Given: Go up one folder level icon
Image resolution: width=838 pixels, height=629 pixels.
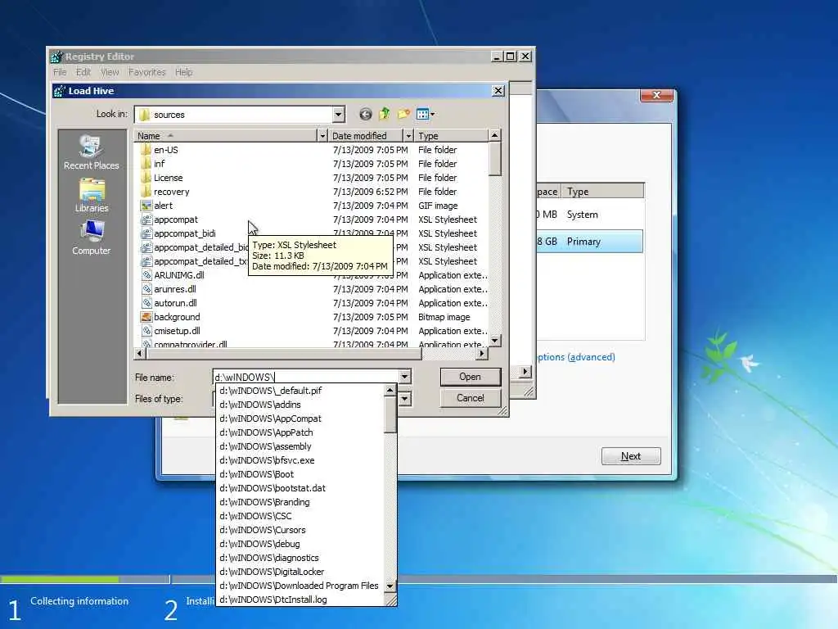Looking at the screenshot, I should (x=385, y=114).
